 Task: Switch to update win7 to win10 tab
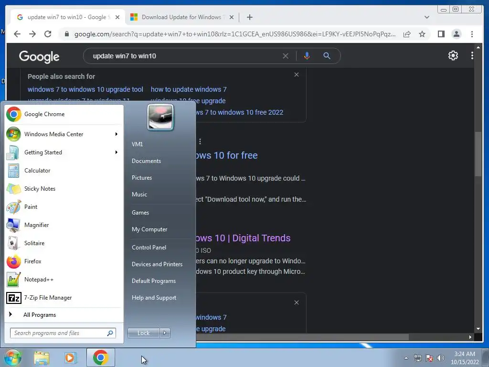(x=68, y=17)
